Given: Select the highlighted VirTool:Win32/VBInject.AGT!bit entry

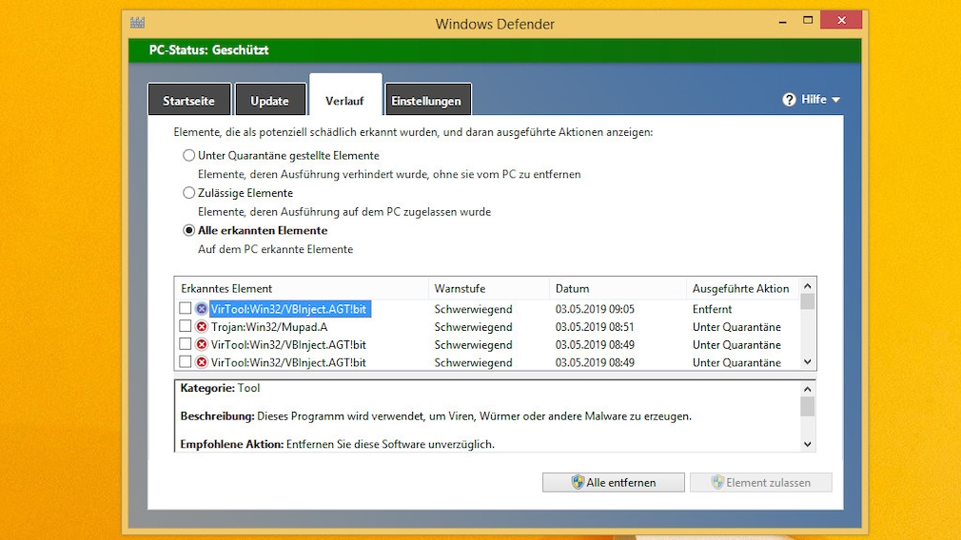Looking at the screenshot, I should point(289,309).
